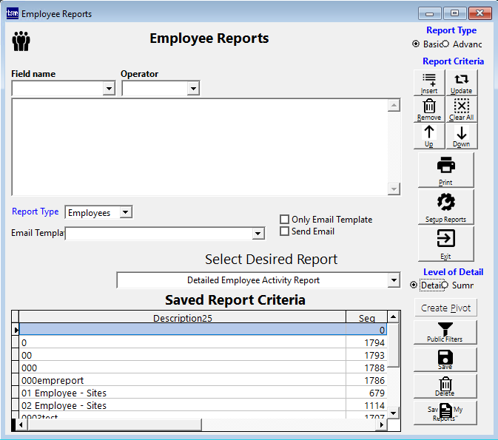Print the report using printer icon
This screenshot has width=498, height=440.
point(445,166)
